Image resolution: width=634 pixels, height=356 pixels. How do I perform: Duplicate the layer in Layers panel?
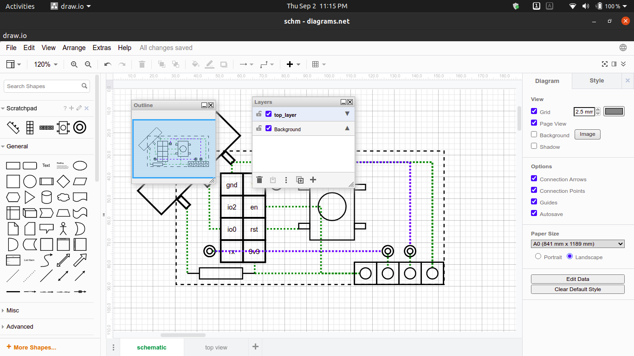pos(300,180)
